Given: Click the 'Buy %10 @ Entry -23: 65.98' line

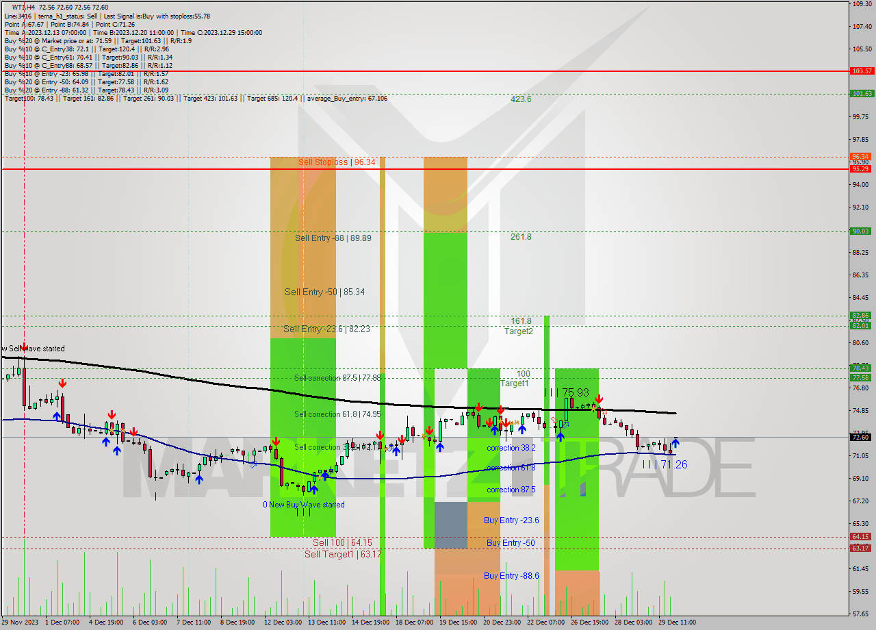Looking at the screenshot, I should pyautogui.click(x=87, y=73).
